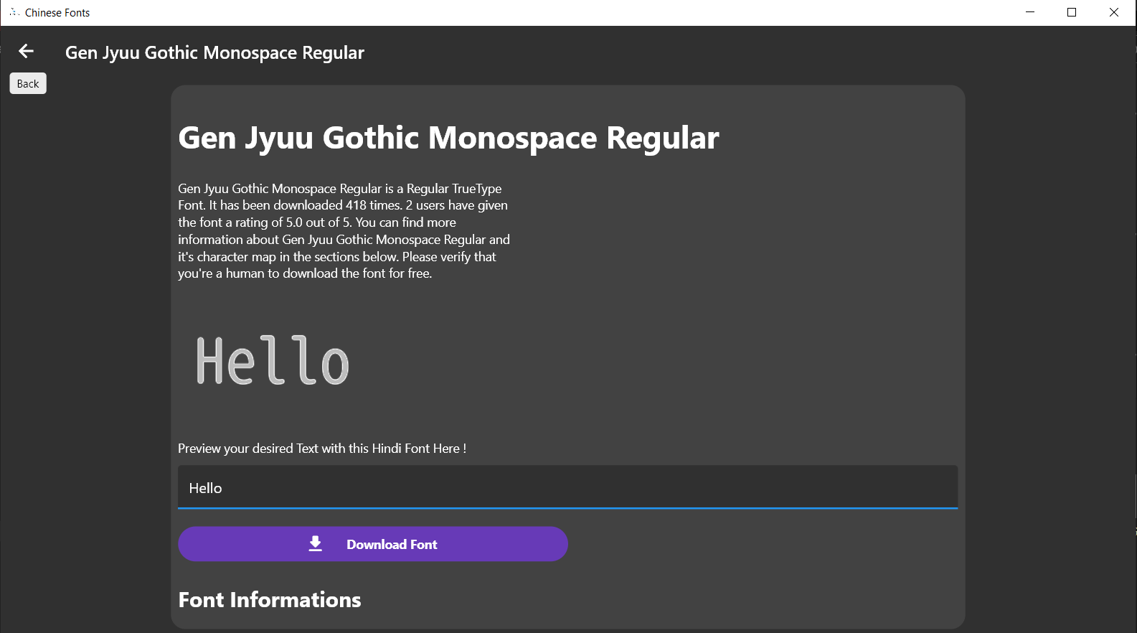Click the 'downloaded 418 times' description line
Screen dimensions: 1137x633
pyautogui.click(x=343, y=205)
